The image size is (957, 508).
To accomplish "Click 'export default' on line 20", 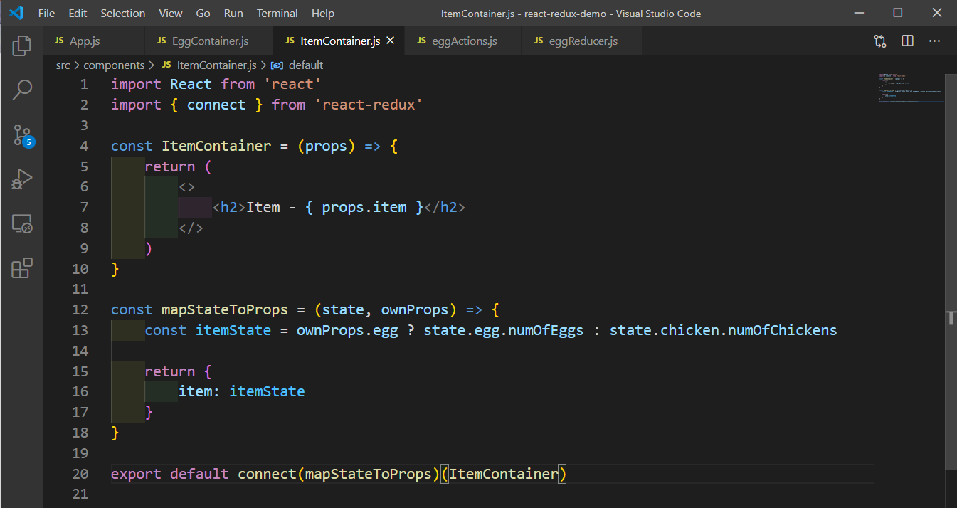I will [x=170, y=474].
